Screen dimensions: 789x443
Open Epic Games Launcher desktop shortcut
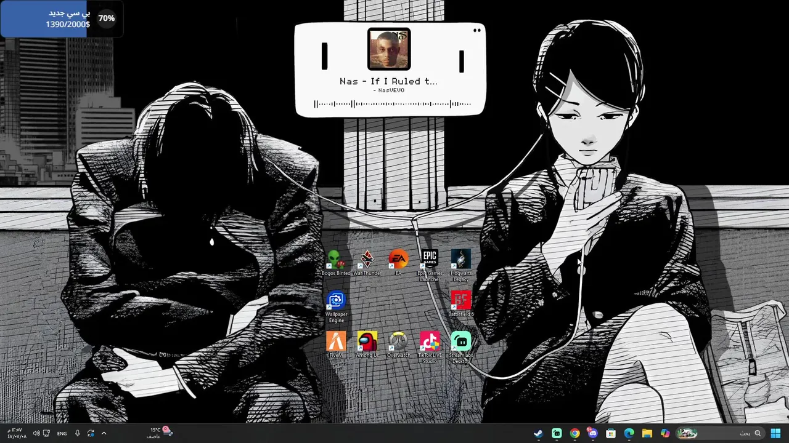[x=430, y=266]
